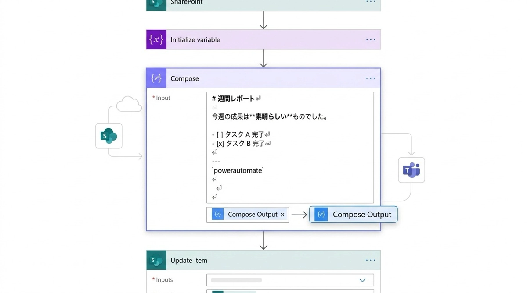527x293 pixels.
Task: Click the icon inside the highlighted Compose Output chip
Action: pyautogui.click(x=321, y=215)
